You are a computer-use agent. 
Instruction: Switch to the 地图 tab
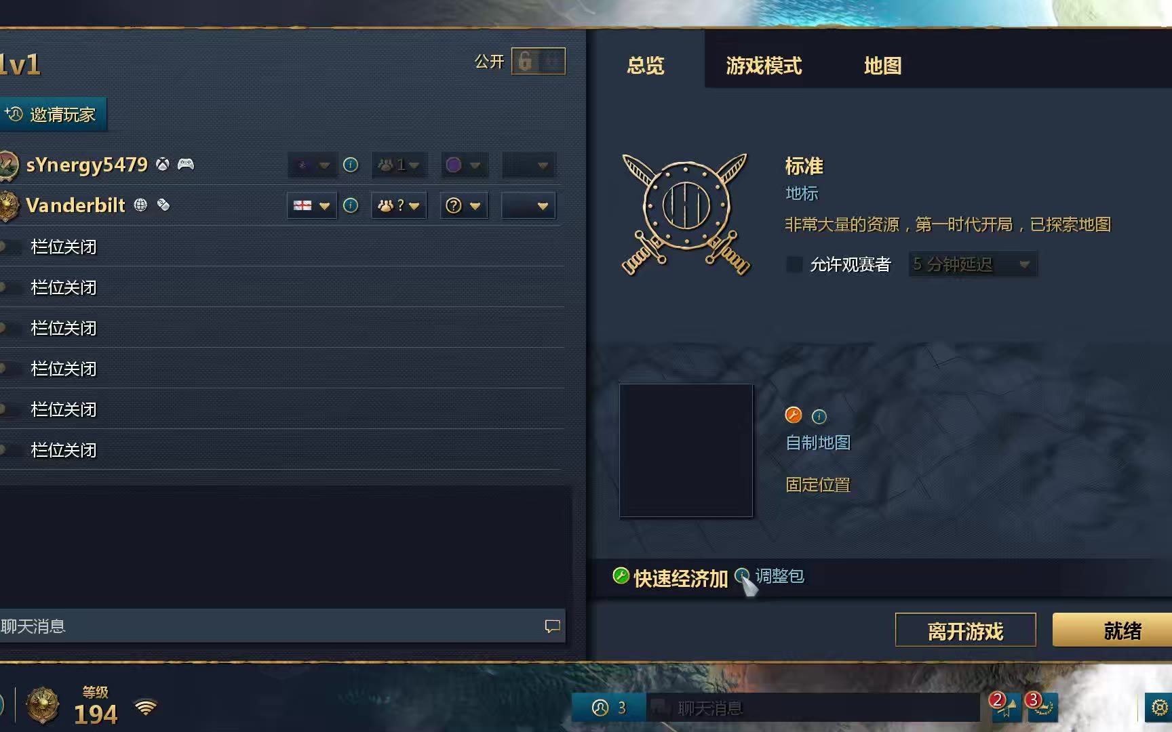pos(882,66)
